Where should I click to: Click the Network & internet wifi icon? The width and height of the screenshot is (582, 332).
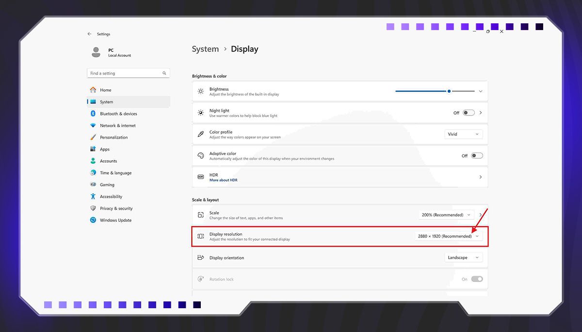[x=93, y=126]
